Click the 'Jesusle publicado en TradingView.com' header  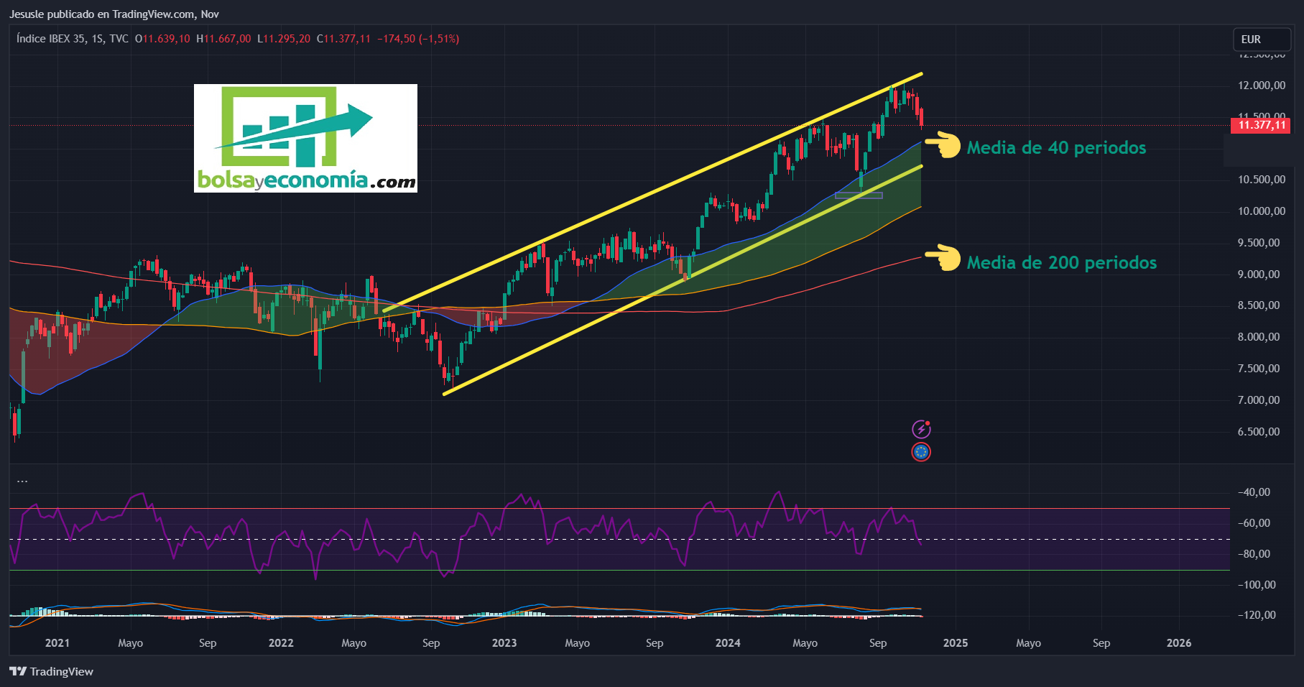[114, 14]
